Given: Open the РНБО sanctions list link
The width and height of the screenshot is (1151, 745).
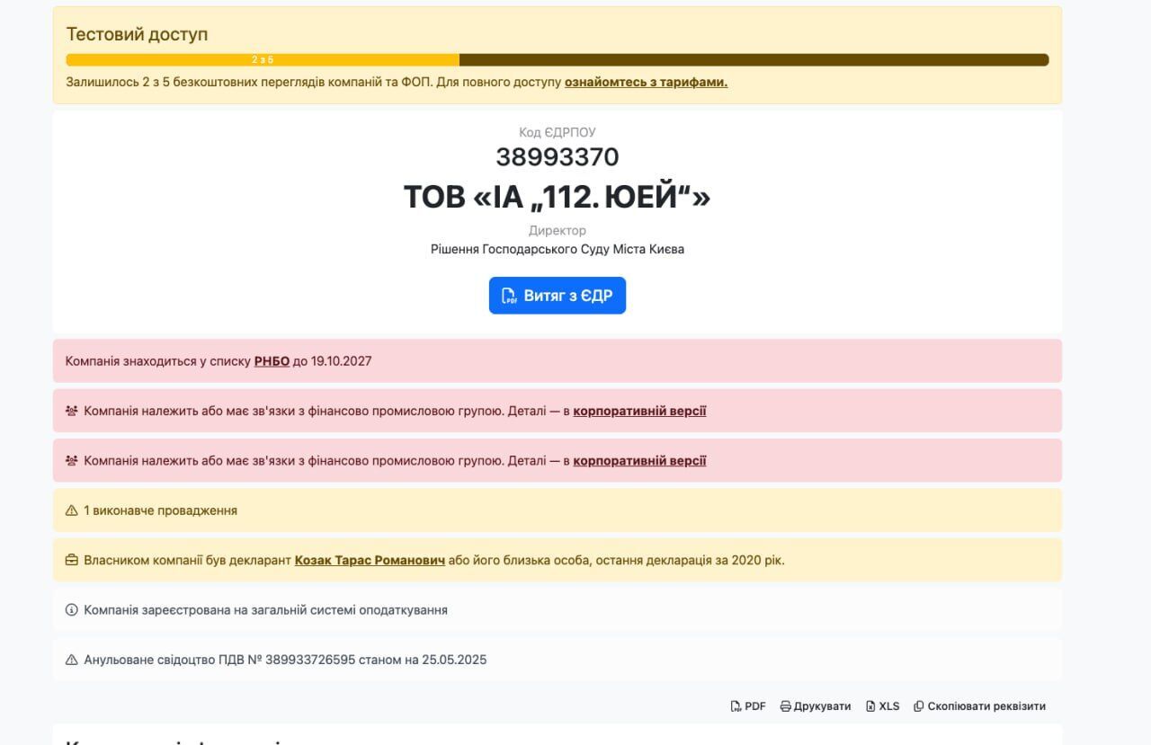Looking at the screenshot, I should [x=272, y=361].
